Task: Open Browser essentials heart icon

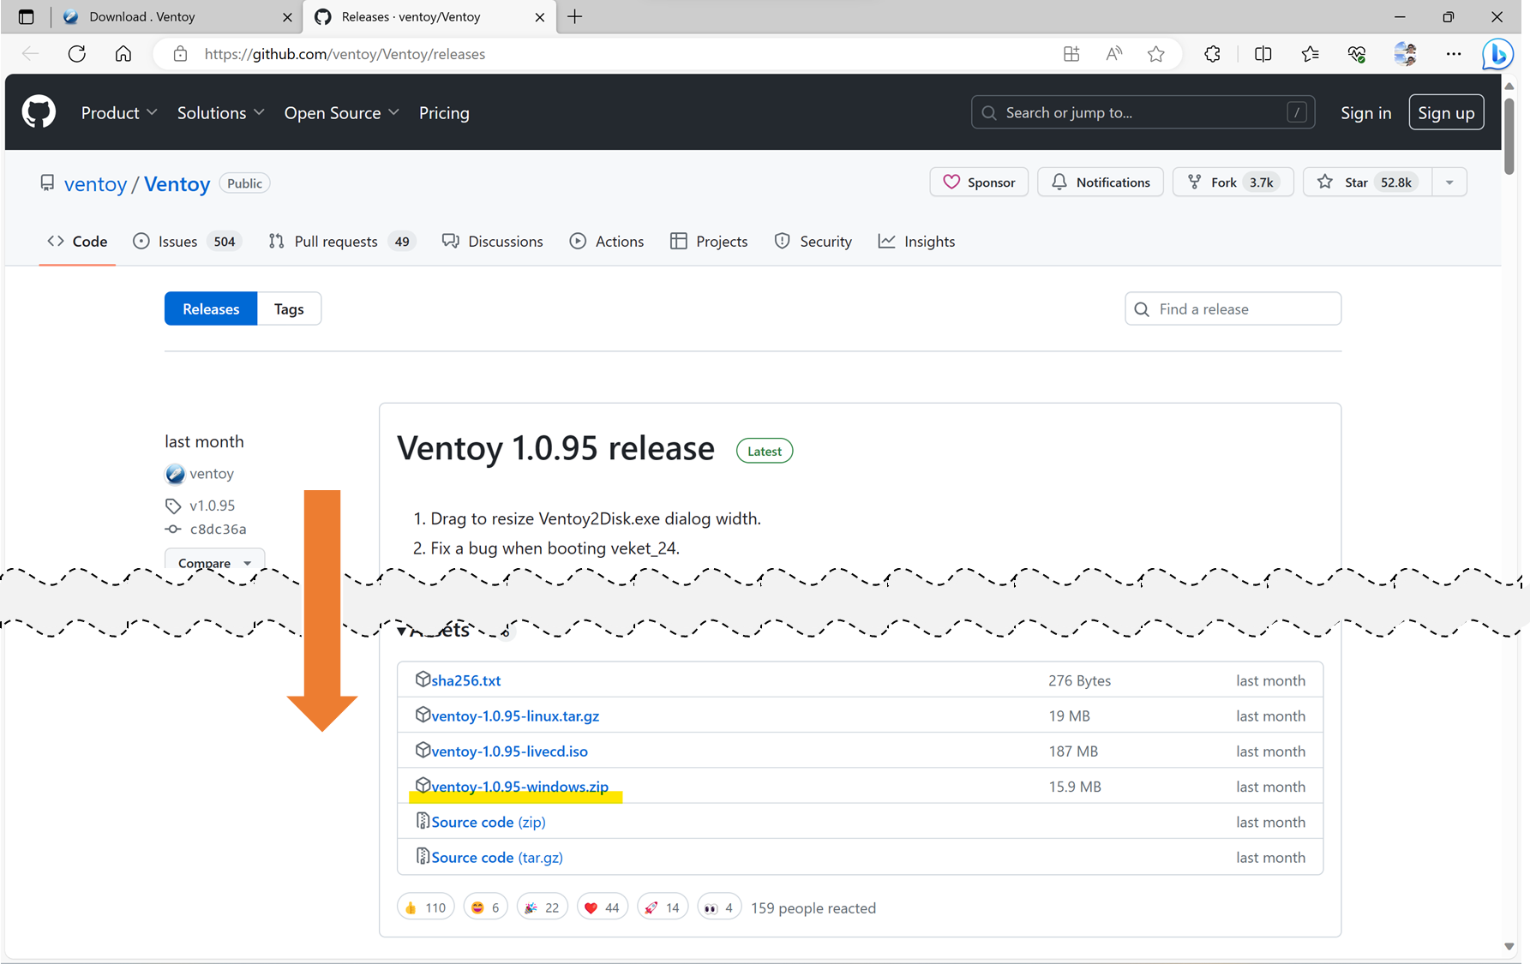Action: click(1357, 54)
